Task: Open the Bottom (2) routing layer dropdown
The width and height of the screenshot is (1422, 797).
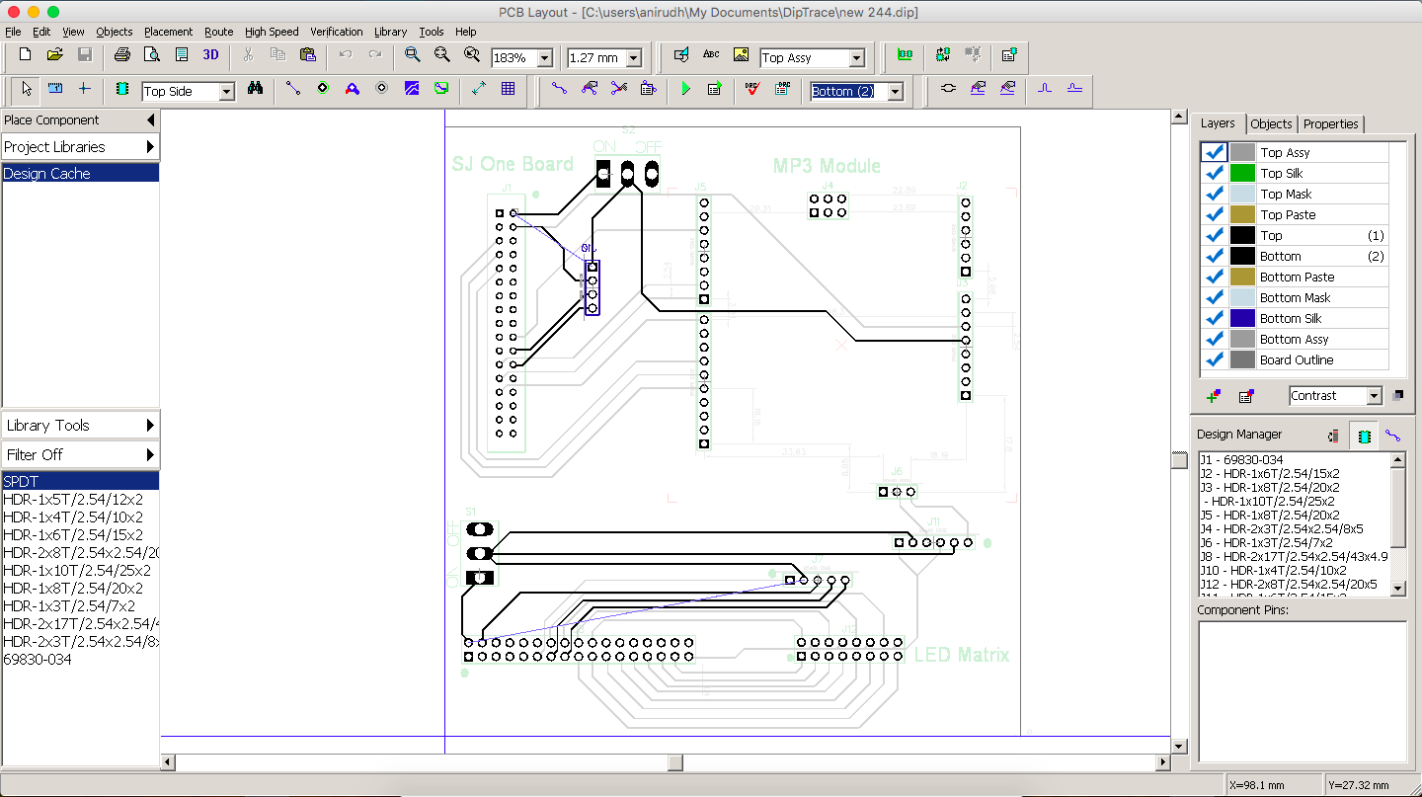Action: pyautogui.click(x=896, y=92)
